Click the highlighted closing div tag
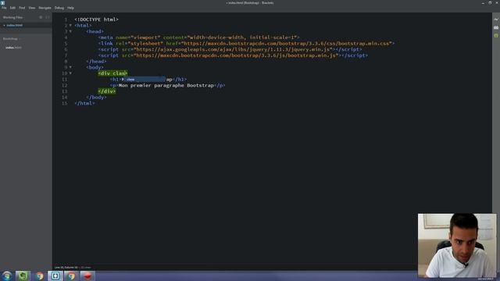Image resolution: width=500 pixels, height=281 pixels. pos(107,91)
